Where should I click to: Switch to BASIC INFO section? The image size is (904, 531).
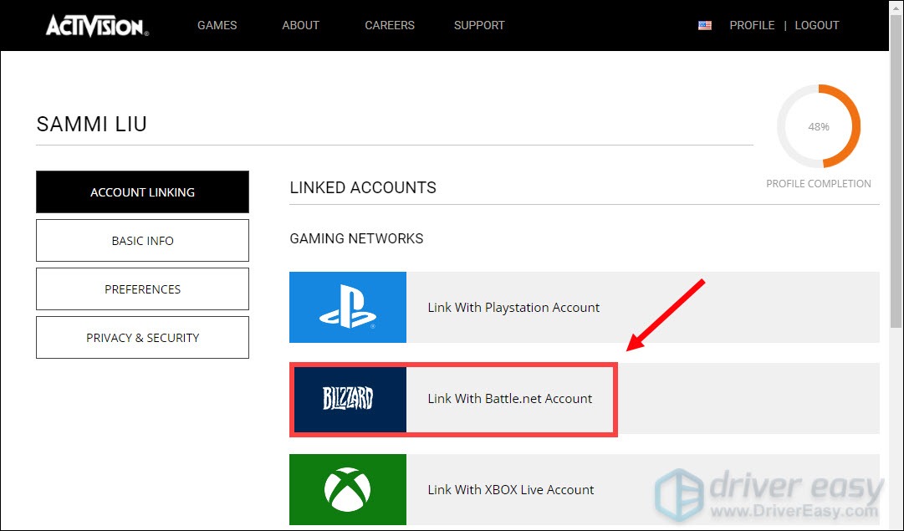click(142, 241)
